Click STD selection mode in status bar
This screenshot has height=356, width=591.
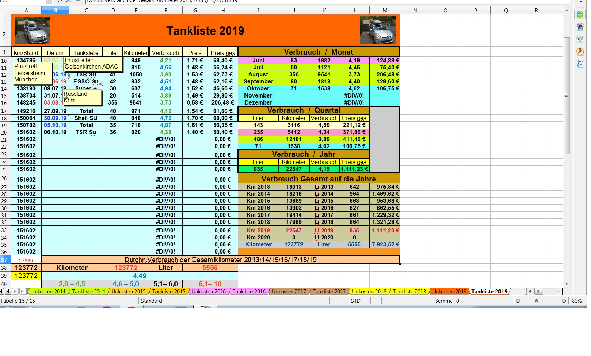point(356,301)
